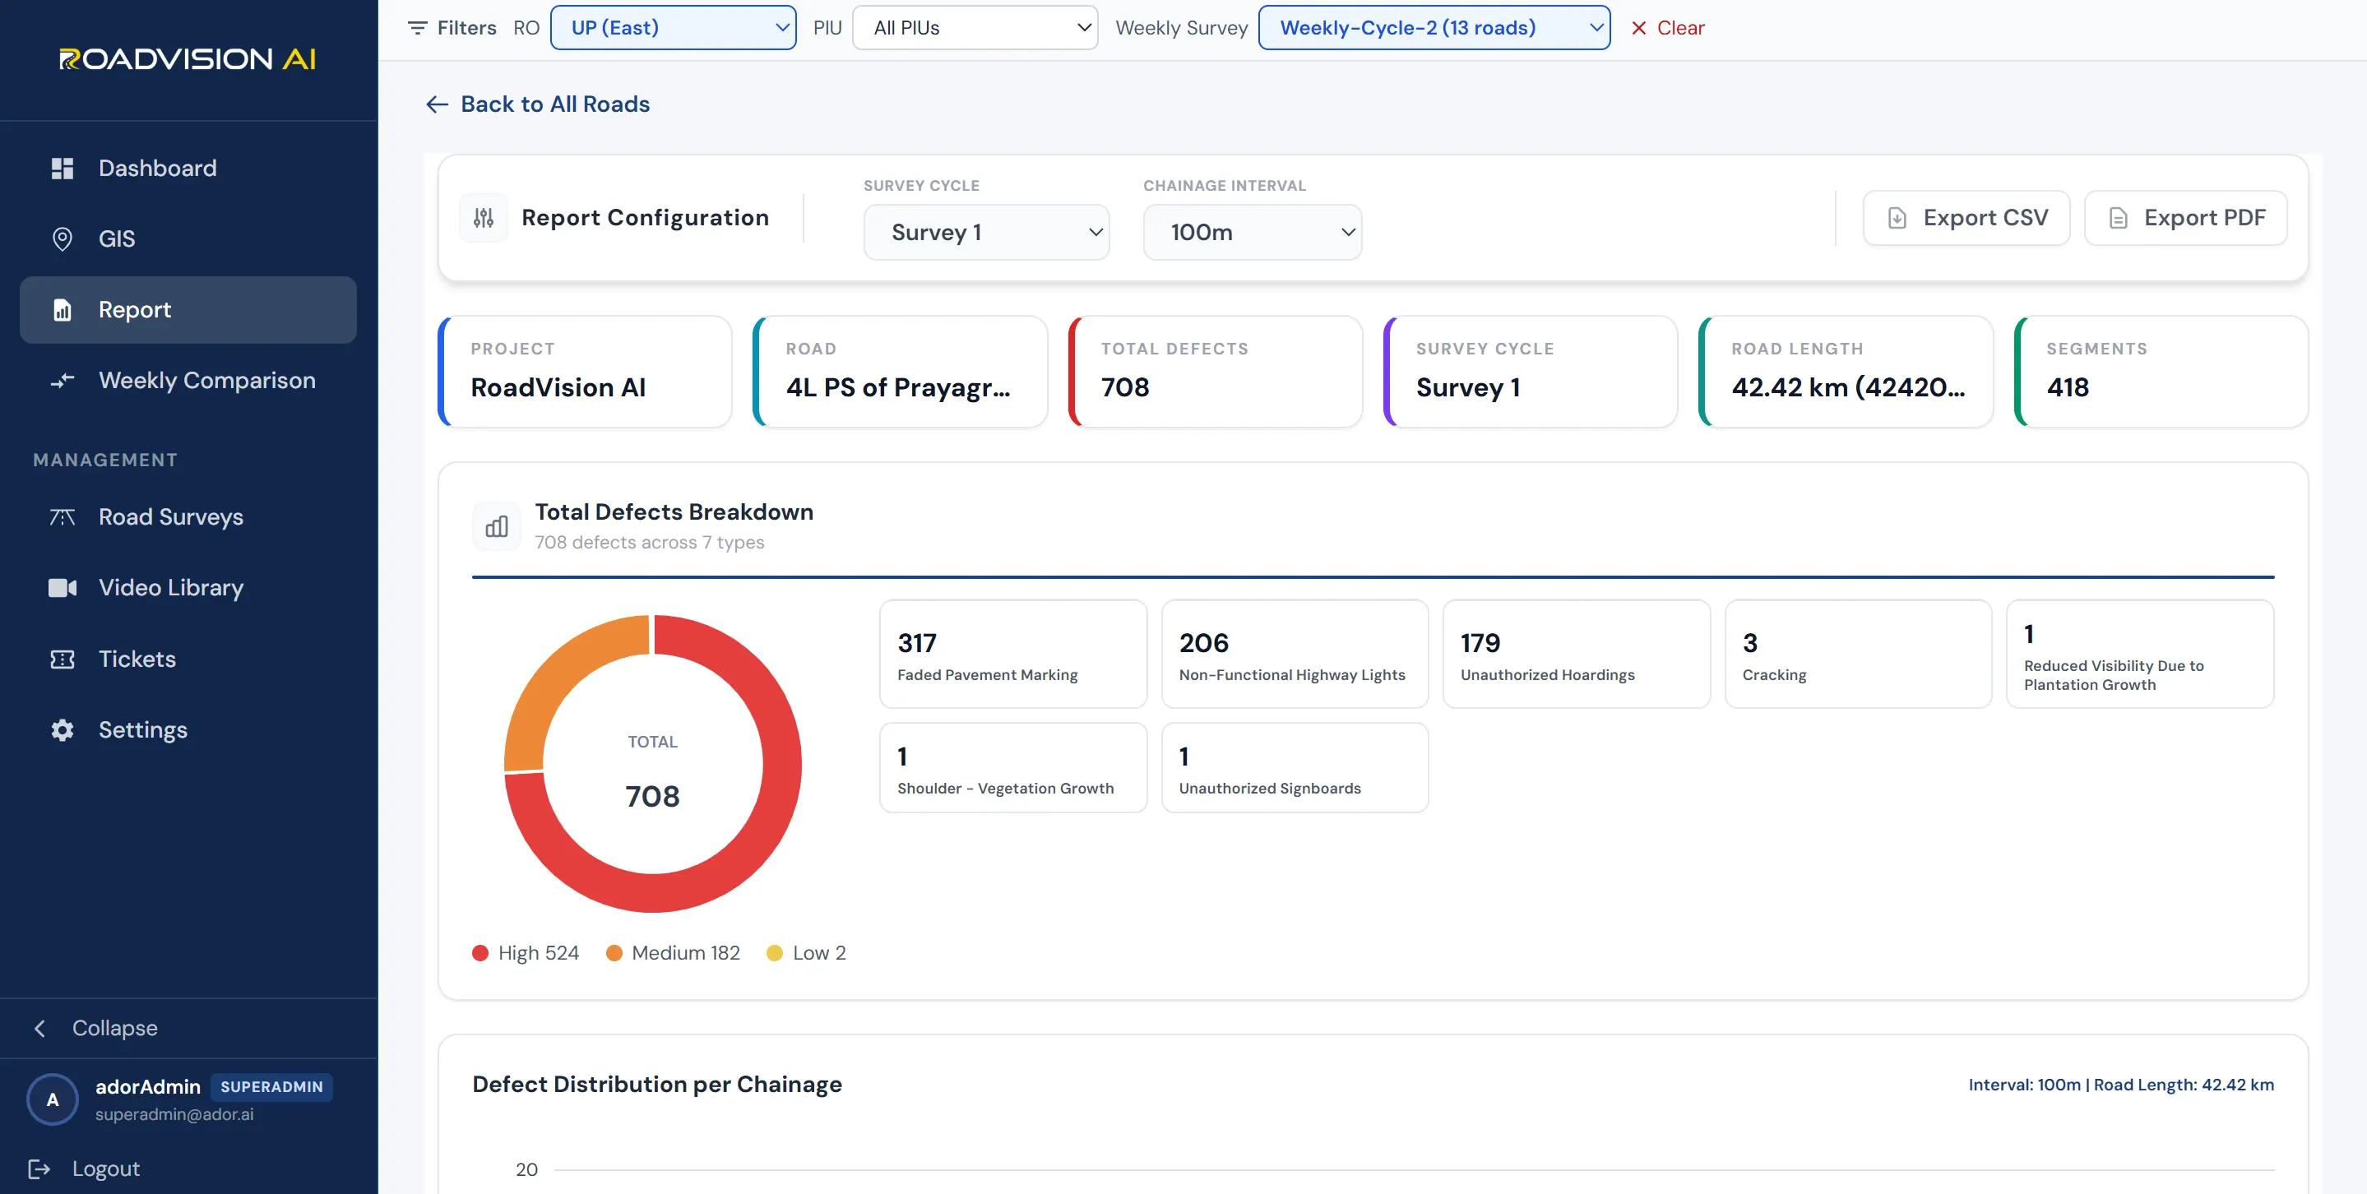2367x1194 pixels.
Task: Click the Video Library camera icon
Action: coord(62,588)
